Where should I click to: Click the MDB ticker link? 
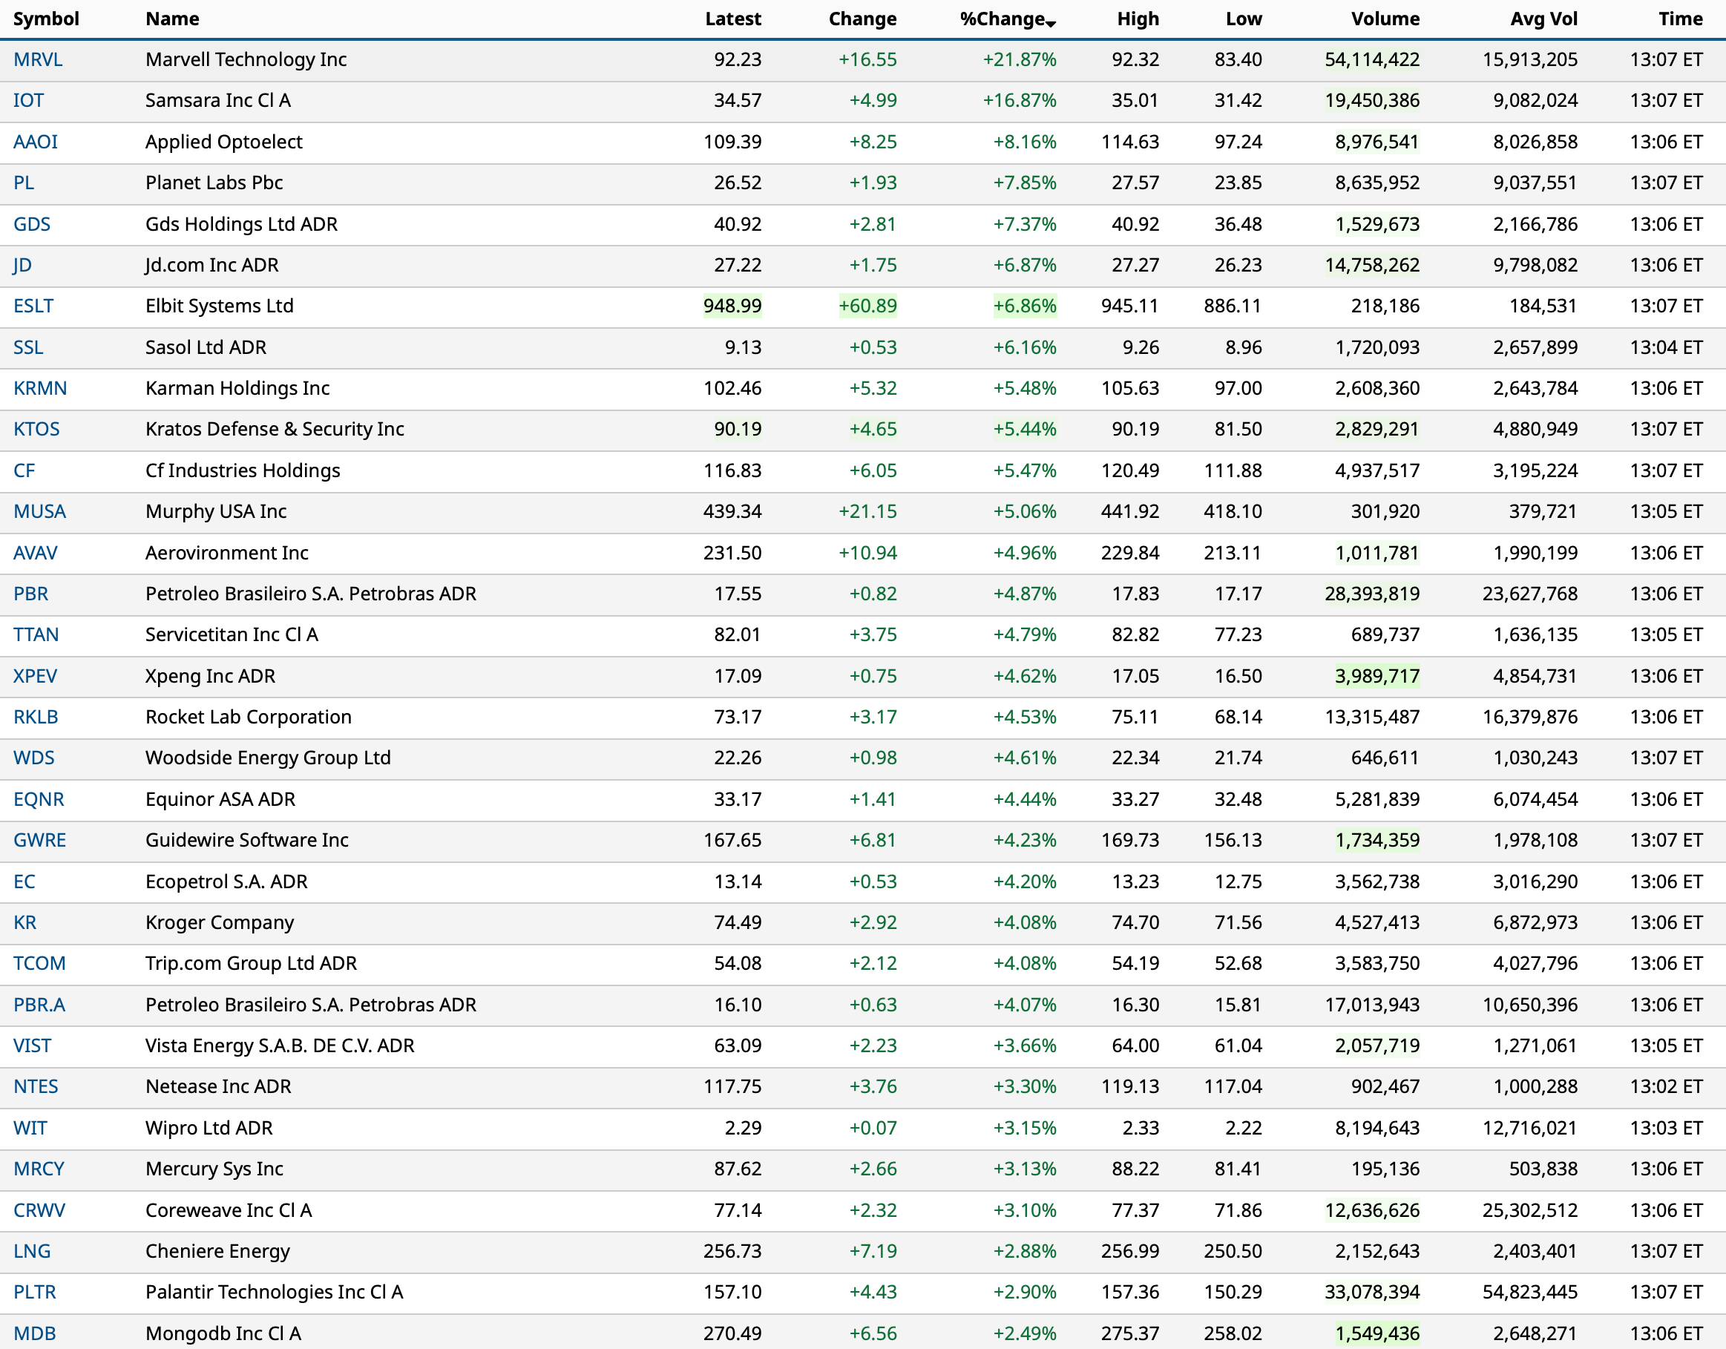pos(35,1333)
